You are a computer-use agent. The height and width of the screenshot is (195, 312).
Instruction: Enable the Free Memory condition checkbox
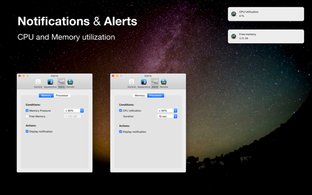point(27,116)
